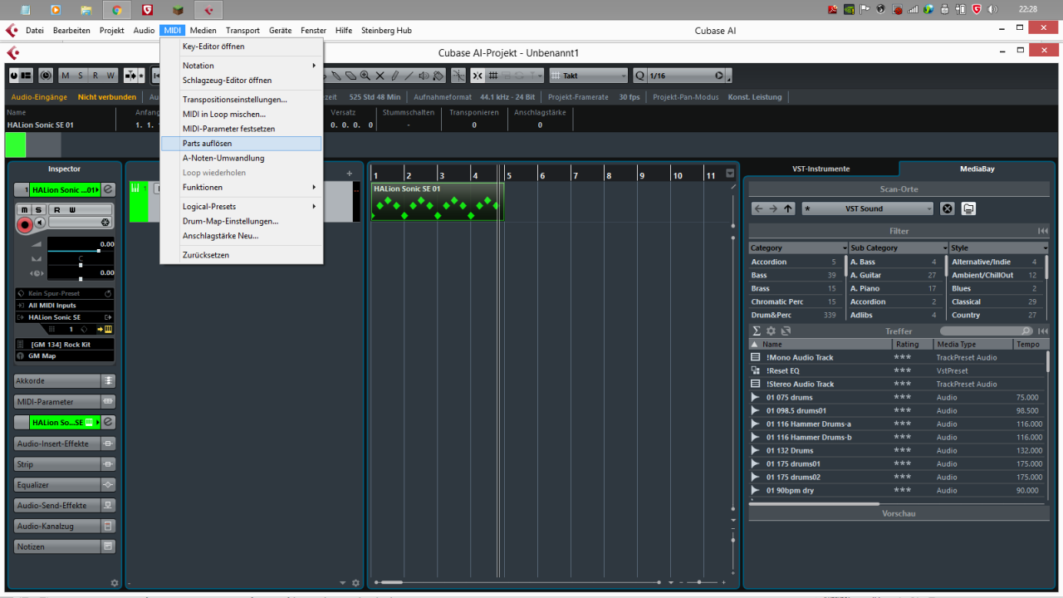Click the constrain delay compensation icon
Image resolution: width=1063 pixels, height=598 pixels.
click(x=46, y=76)
